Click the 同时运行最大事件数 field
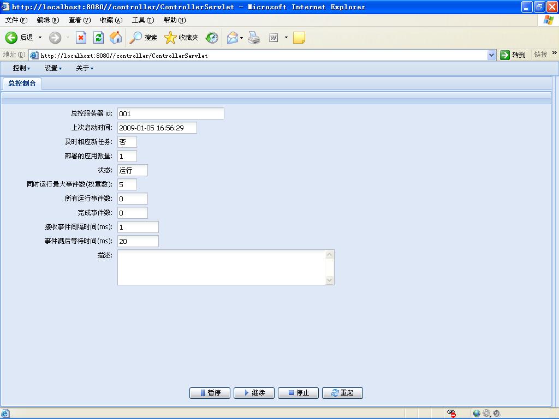This screenshot has height=419, width=559. click(x=127, y=184)
